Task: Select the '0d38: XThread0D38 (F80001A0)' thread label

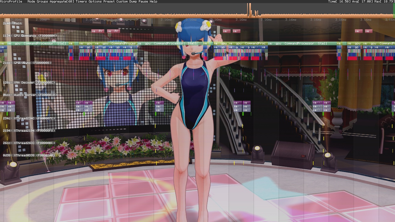Action: click(x=29, y=155)
